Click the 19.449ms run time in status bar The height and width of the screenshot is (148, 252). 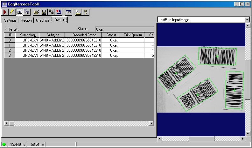tap(17, 144)
